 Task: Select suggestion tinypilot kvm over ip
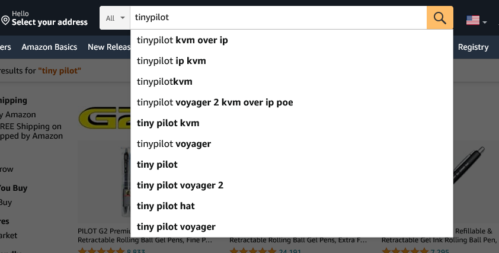[292, 40]
